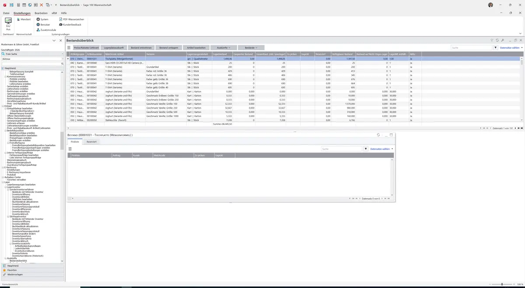Click the Lagerplatzauskunft button
This screenshot has height=288, width=525.
tap(114, 48)
